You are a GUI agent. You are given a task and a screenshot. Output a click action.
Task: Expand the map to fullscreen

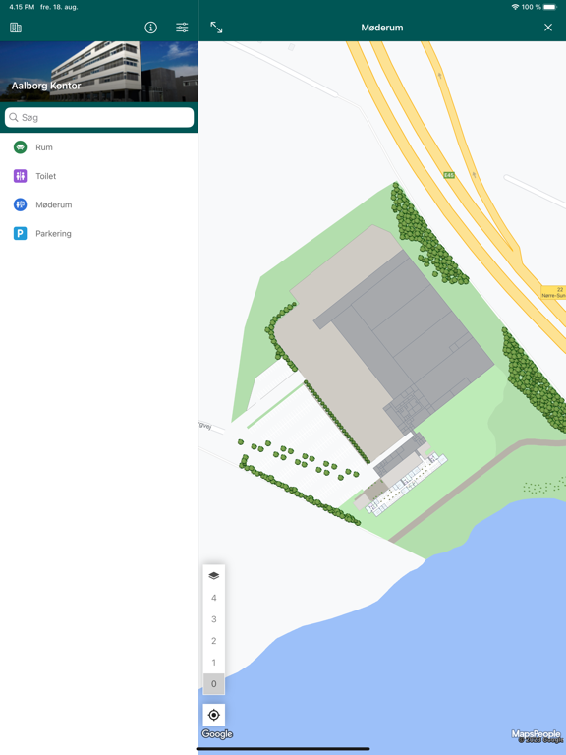[x=216, y=28]
